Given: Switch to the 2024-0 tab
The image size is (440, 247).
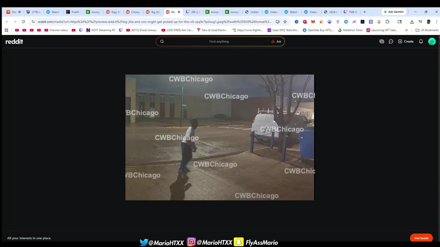Looking at the screenshot, I should point(331,12).
